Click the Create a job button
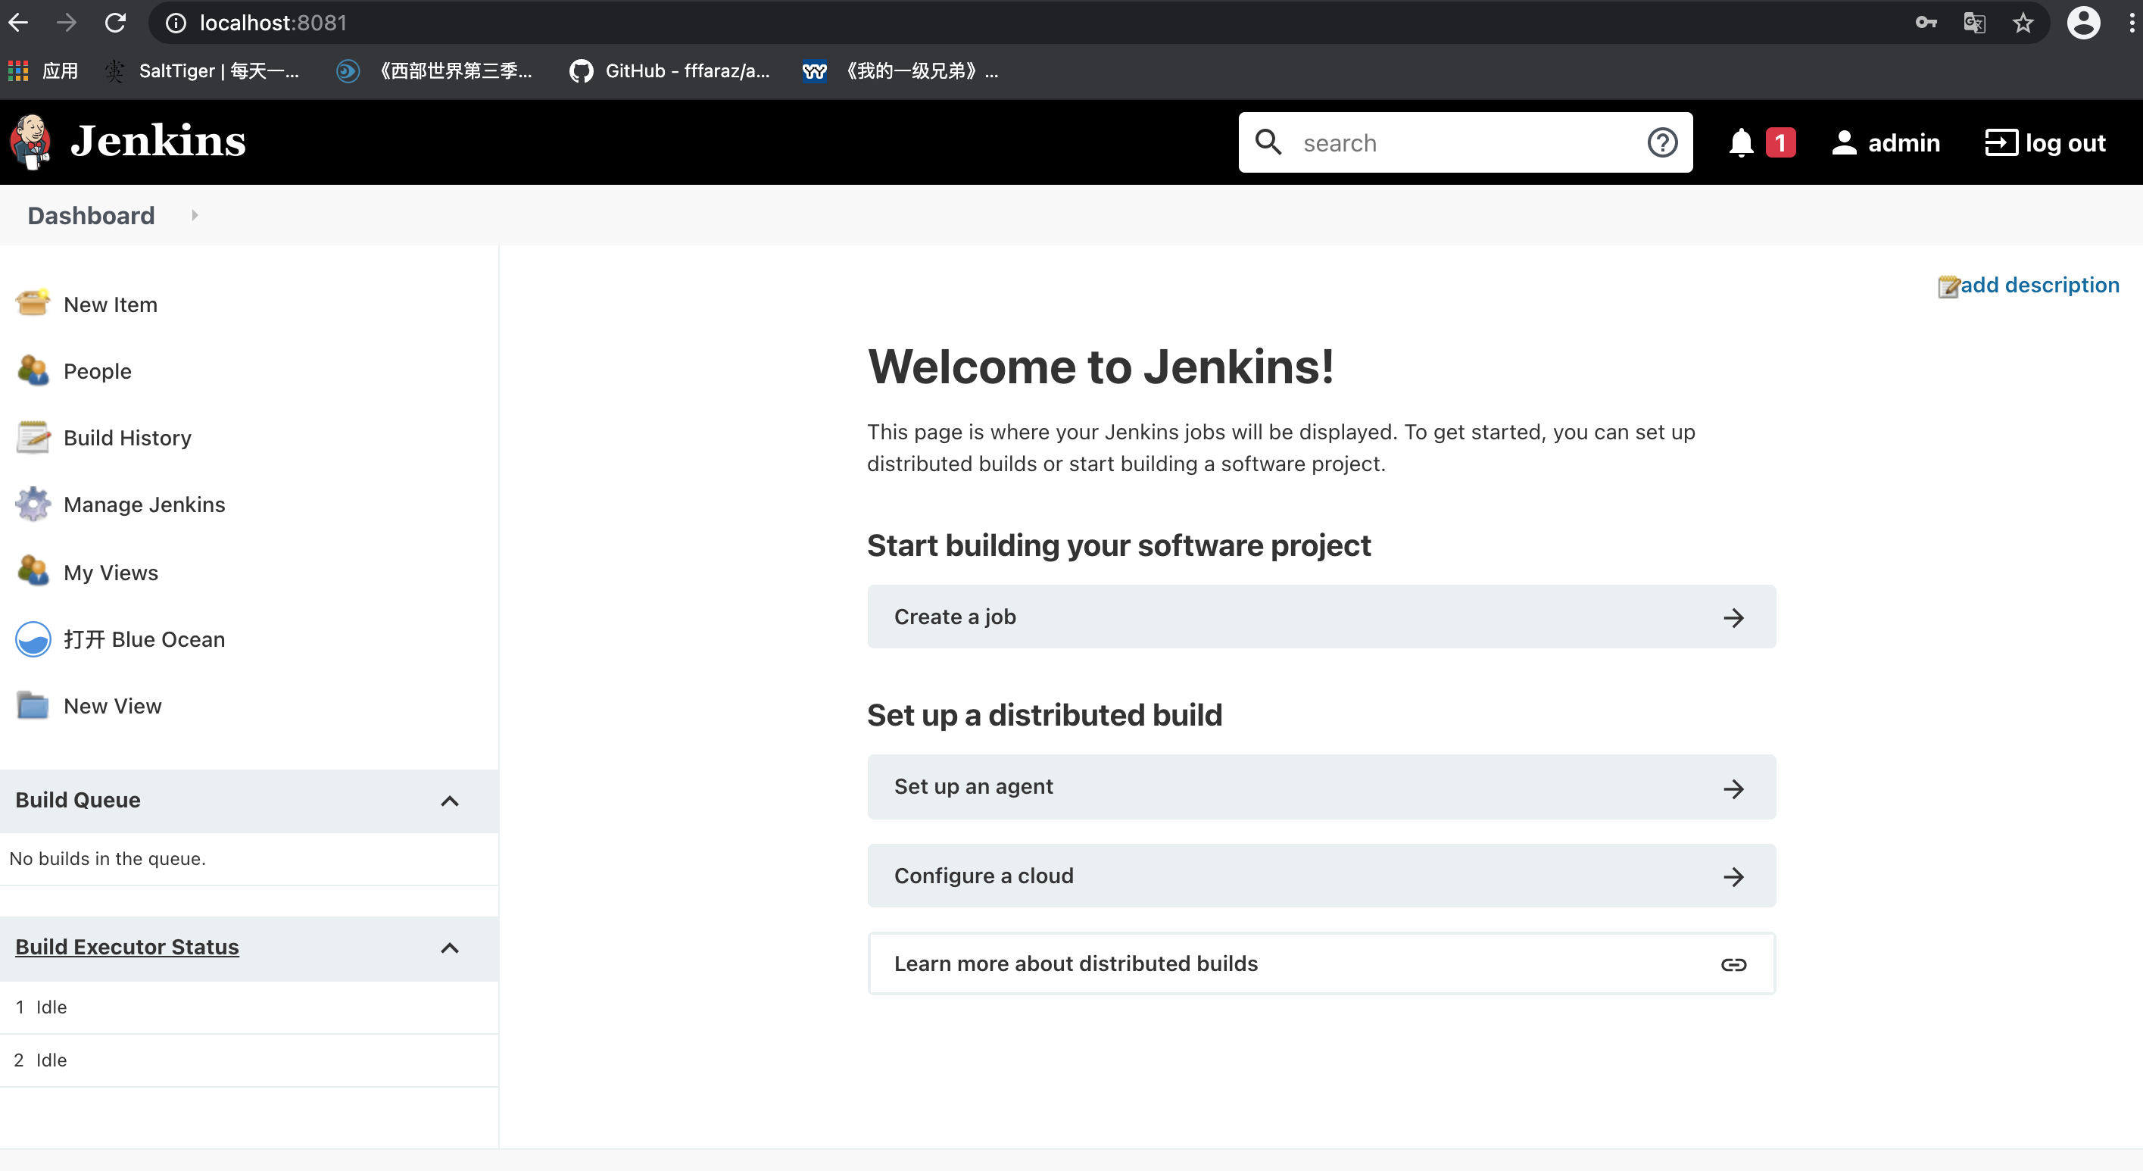 (x=1320, y=617)
